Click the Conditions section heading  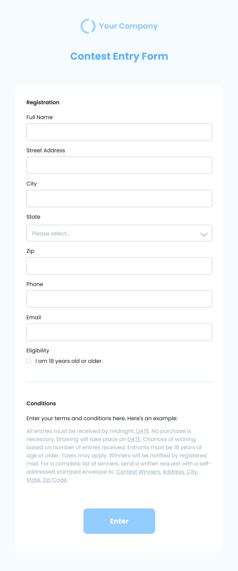click(x=41, y=403)
